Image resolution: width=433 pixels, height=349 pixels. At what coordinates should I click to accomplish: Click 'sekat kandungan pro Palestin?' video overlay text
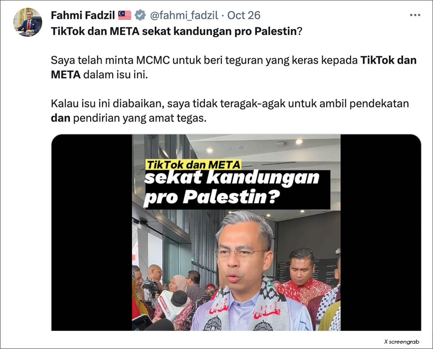tap(232, 188)
